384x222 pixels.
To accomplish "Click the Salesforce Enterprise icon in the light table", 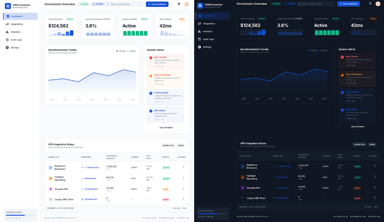I will [x=50, y=167].
